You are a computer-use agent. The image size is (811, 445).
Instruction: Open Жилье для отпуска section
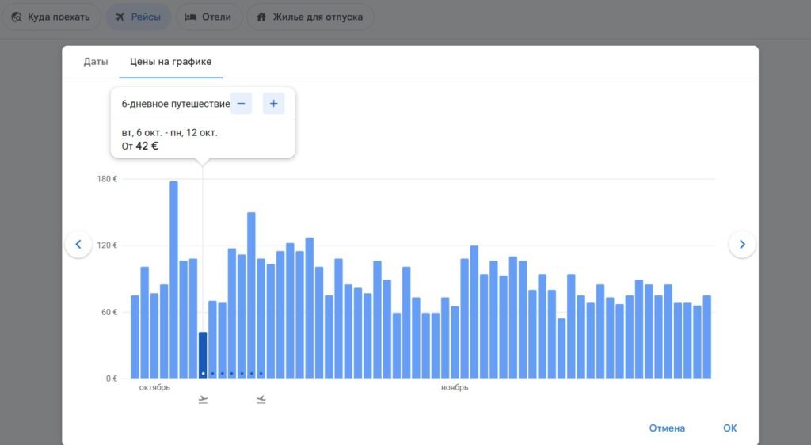310,17
